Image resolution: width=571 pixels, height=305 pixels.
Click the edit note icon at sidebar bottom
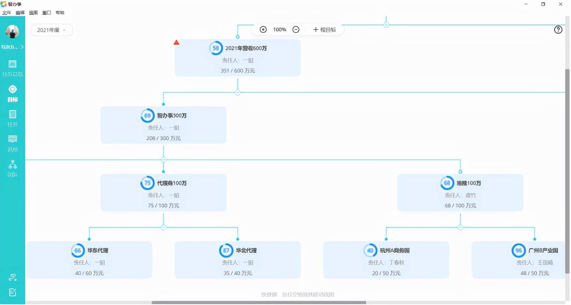pos(13,293)
